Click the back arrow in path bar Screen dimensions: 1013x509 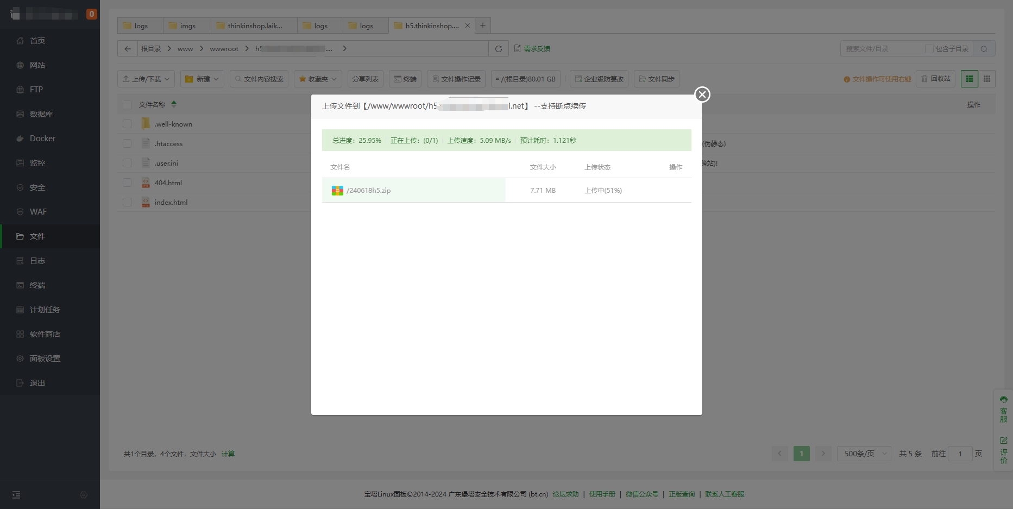(128, 49)
